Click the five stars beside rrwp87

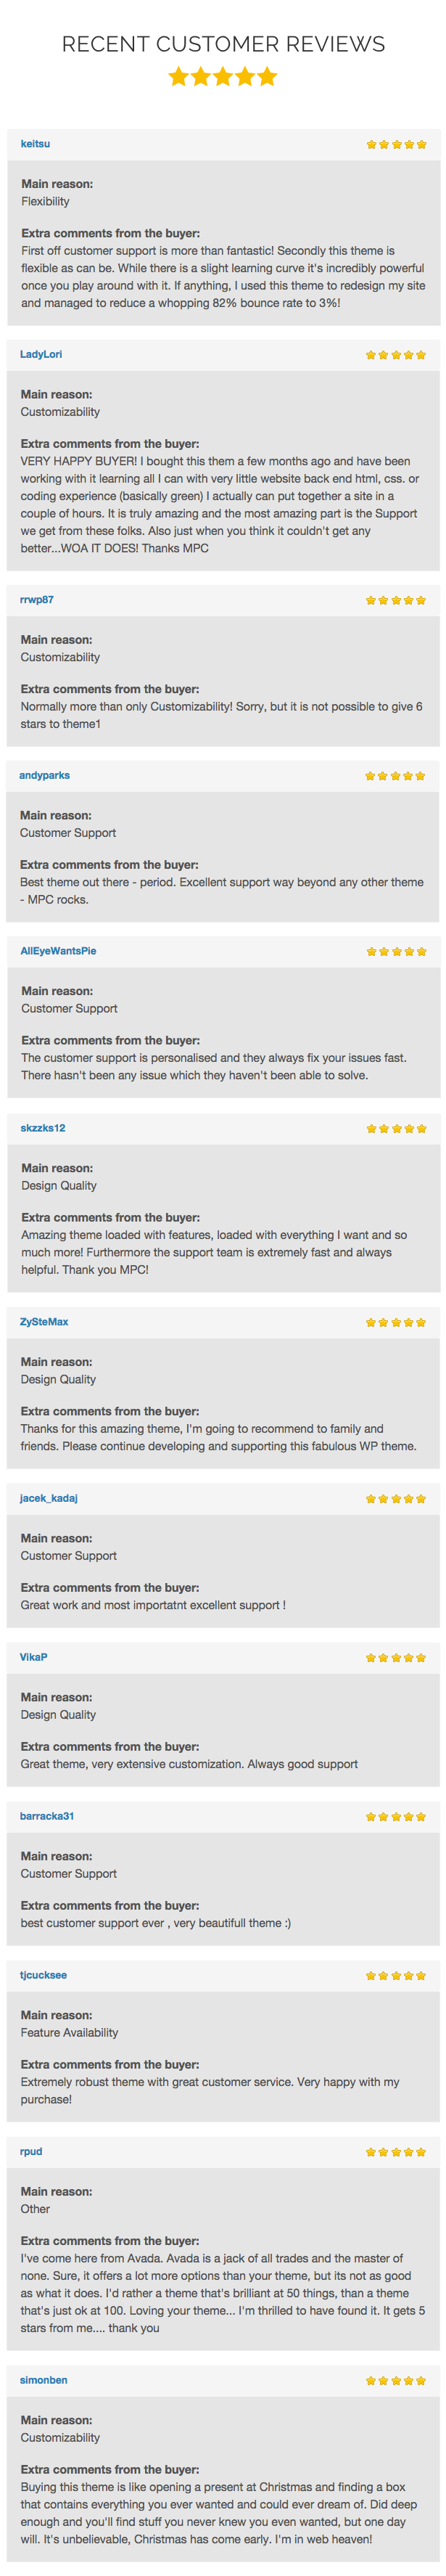click(396, 601)
